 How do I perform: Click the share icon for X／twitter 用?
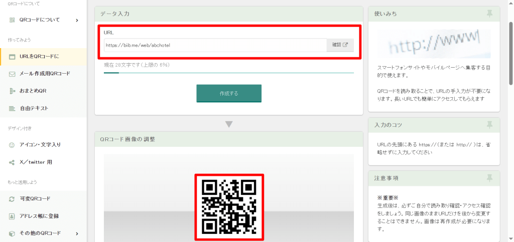12,162
